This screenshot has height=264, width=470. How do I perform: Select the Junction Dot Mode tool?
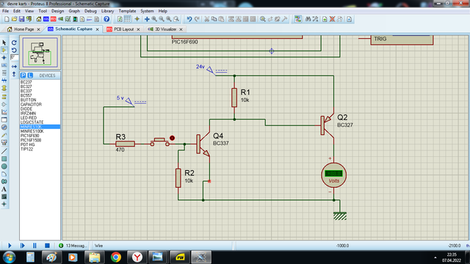tap(4, 58)
